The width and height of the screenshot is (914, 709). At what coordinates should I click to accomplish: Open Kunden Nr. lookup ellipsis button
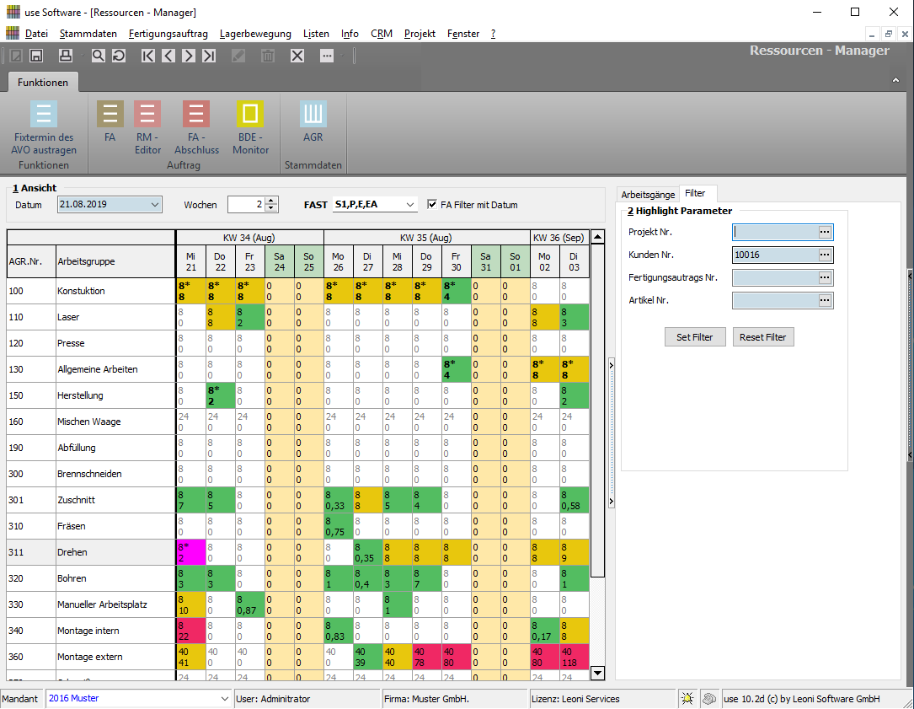pos(825,255)
